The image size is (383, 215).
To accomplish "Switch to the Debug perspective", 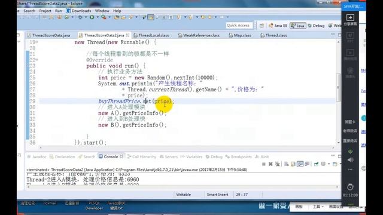I will click(x=316, y=25).
